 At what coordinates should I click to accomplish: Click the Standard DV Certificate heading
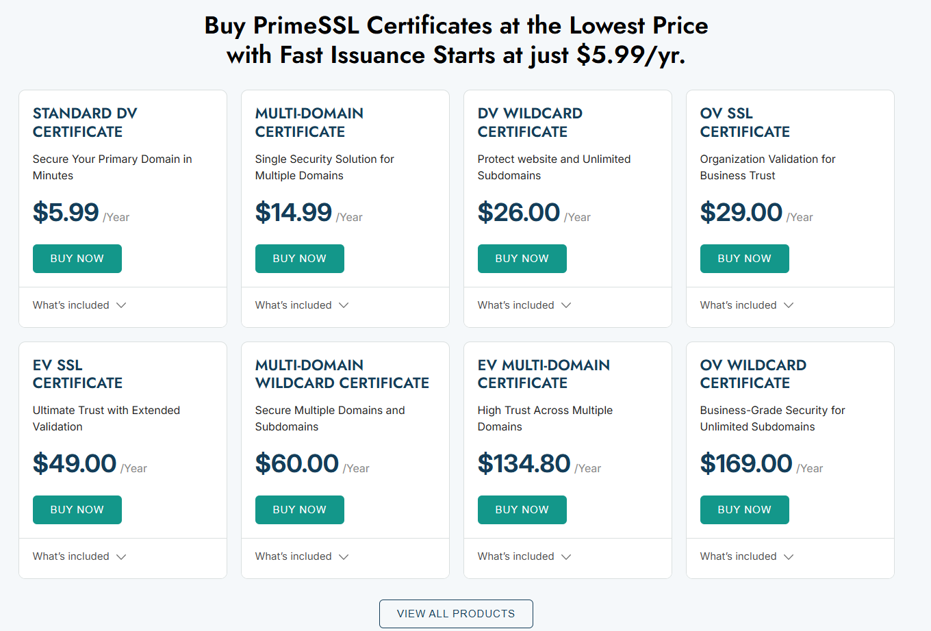tap(85, 123)
